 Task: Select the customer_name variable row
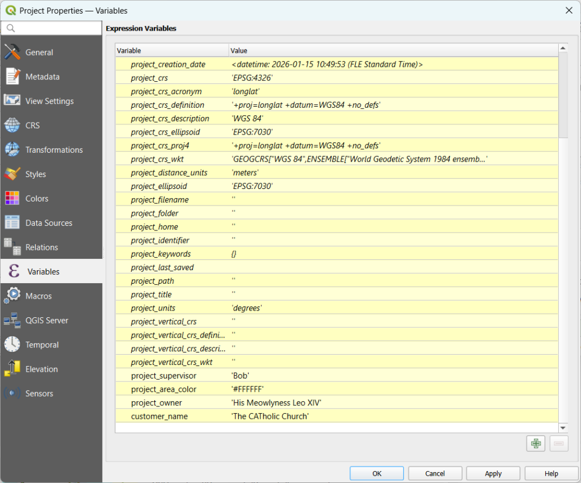coord(159,417)
